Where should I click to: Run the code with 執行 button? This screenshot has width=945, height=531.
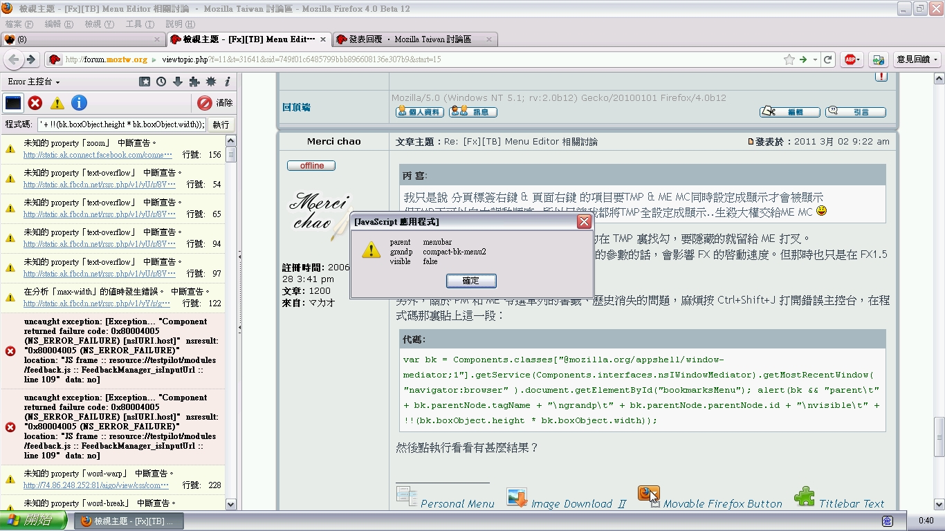coord(221,124)
